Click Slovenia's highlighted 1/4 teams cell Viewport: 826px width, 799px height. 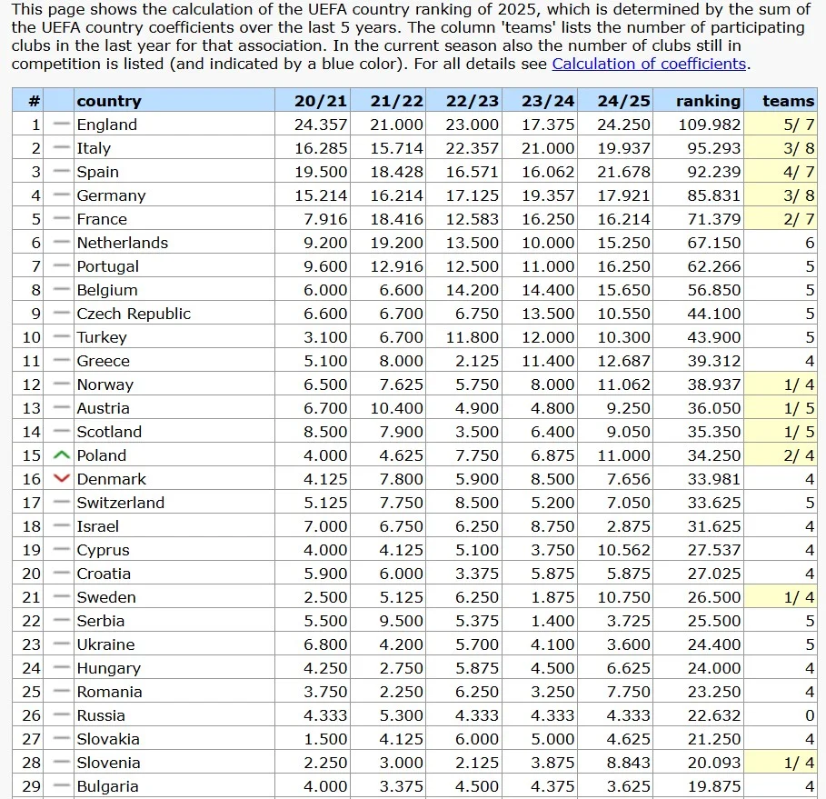point(781,763)
